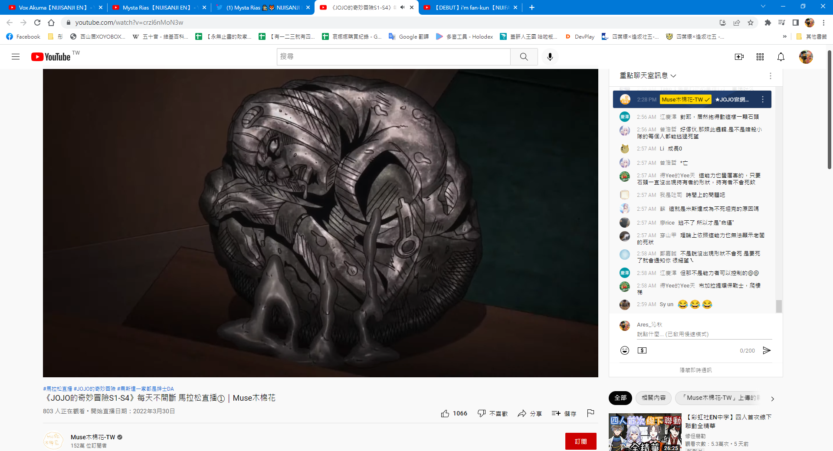
Task: Open the Chrome extensions puzzle icon
Action: 768,23
